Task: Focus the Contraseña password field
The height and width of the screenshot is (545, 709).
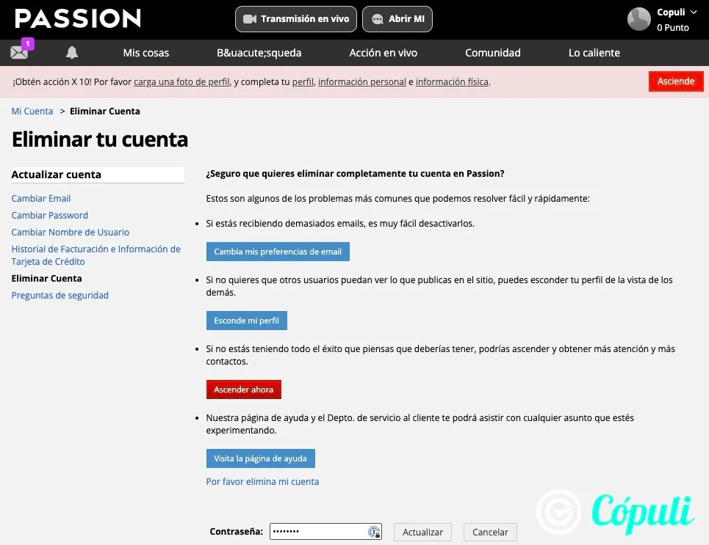Action: (325, 532)
